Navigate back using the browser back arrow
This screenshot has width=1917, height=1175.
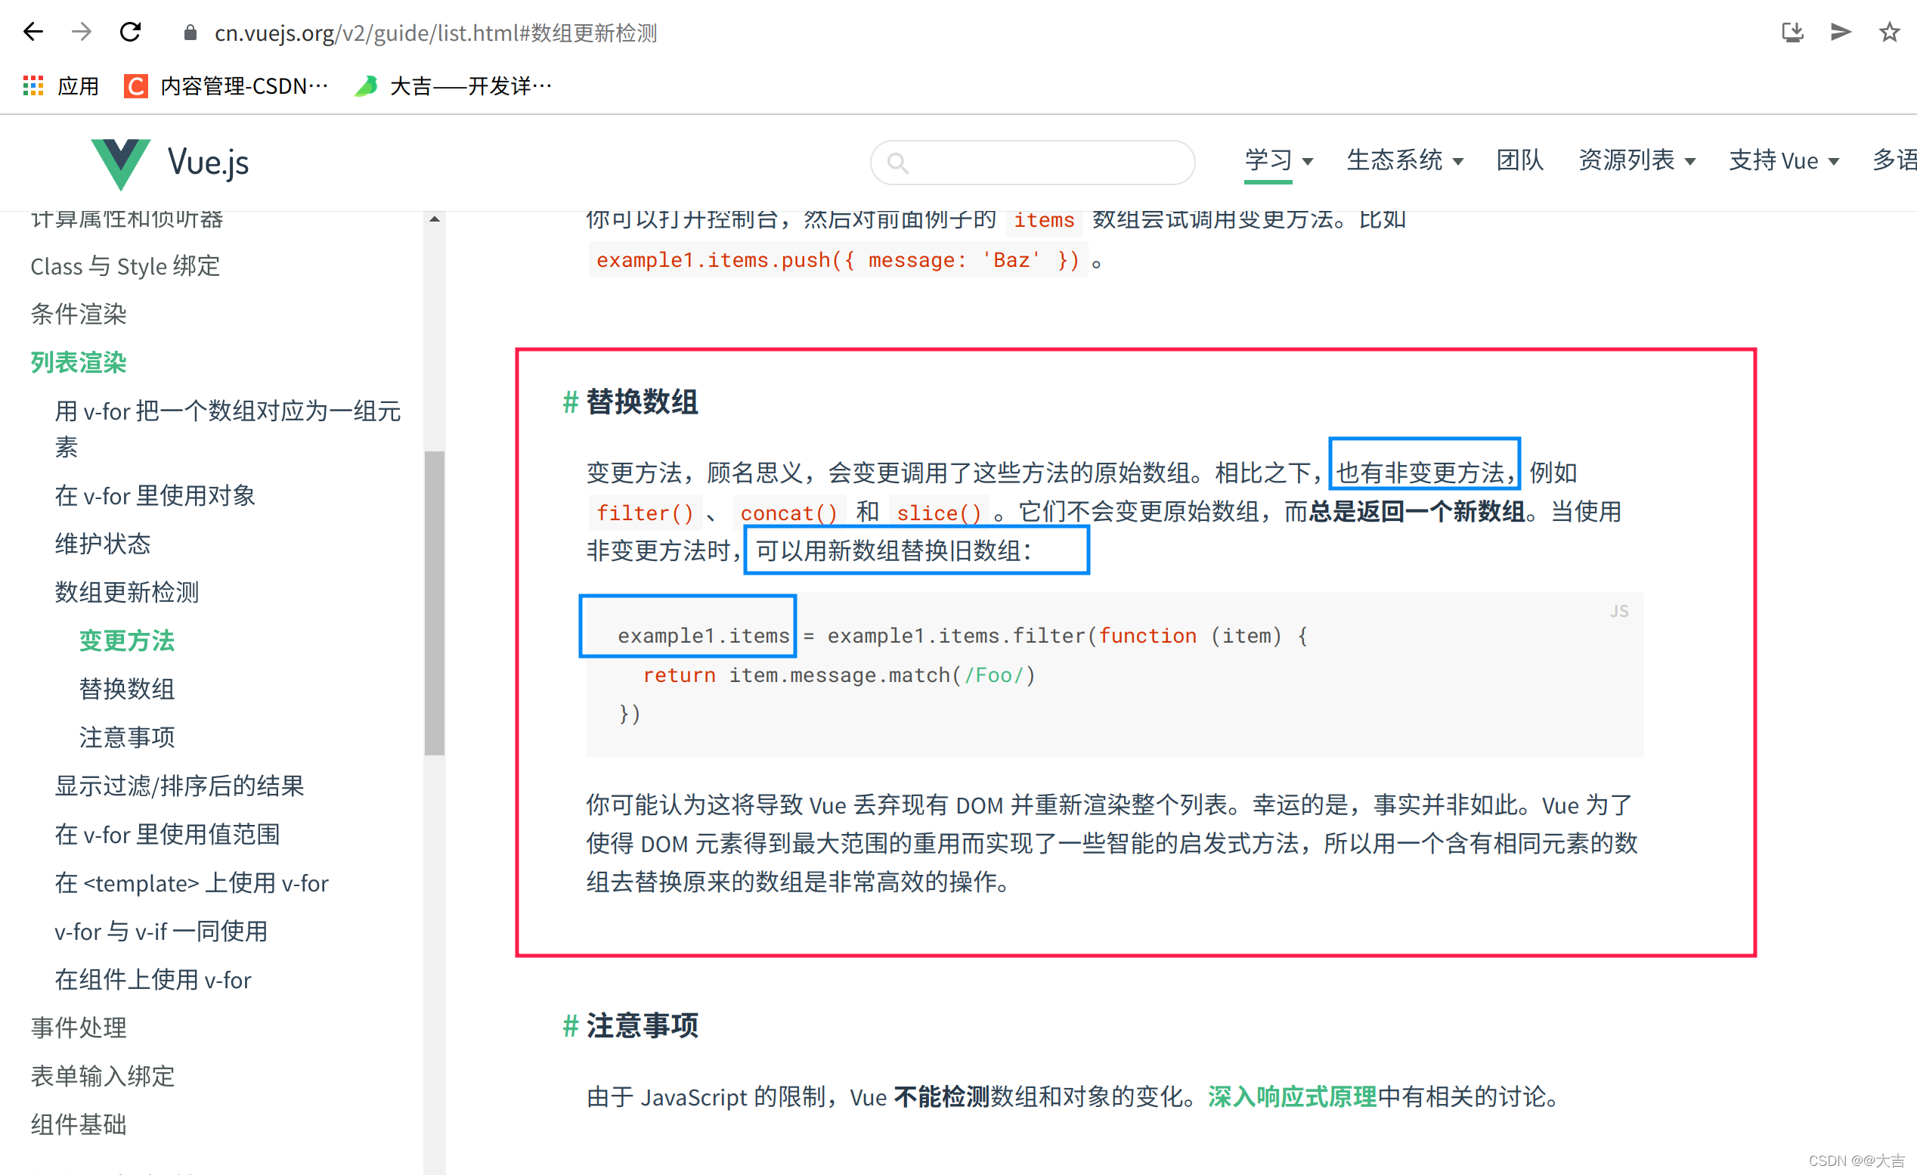tap(32, 32)
